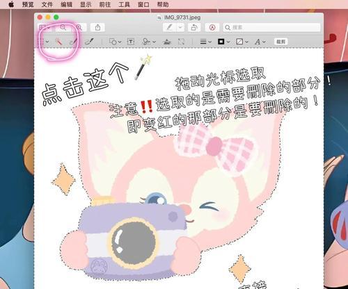
Task: Click the green full screen button
Action: coord(56,17)
